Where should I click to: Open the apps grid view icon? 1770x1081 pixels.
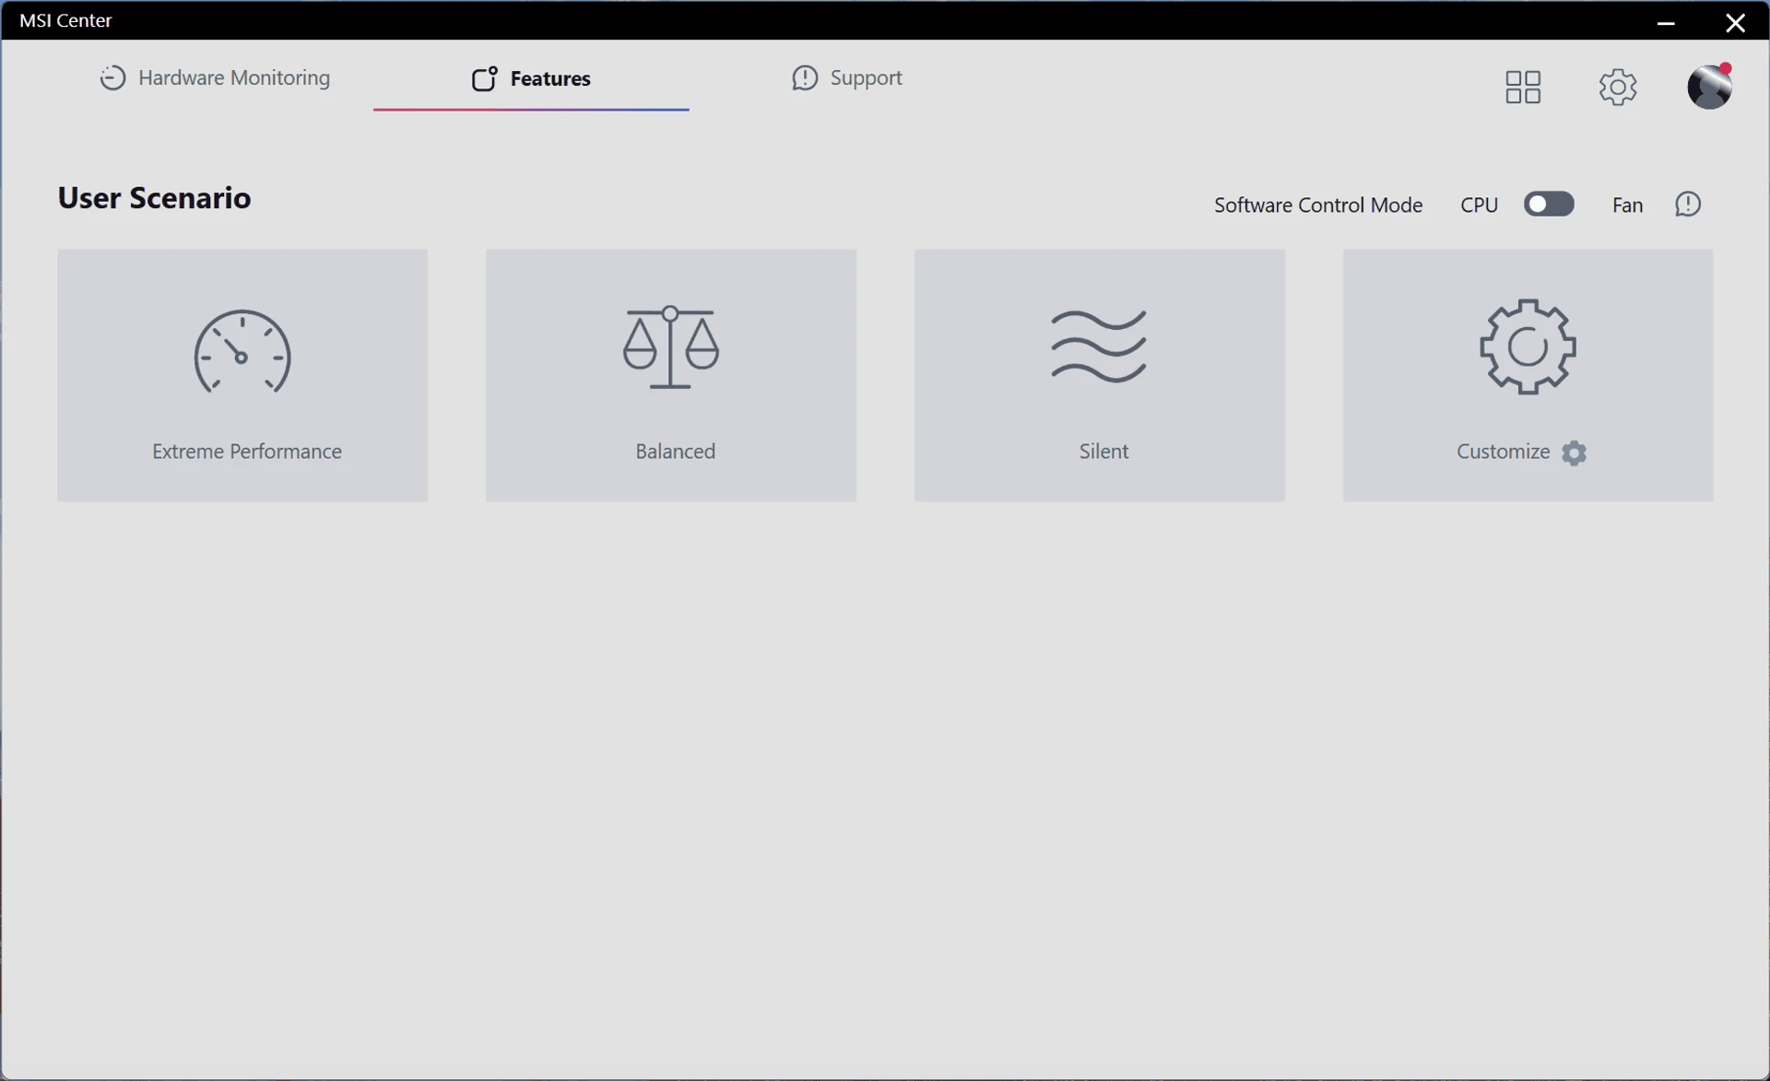coord(1522,87)
